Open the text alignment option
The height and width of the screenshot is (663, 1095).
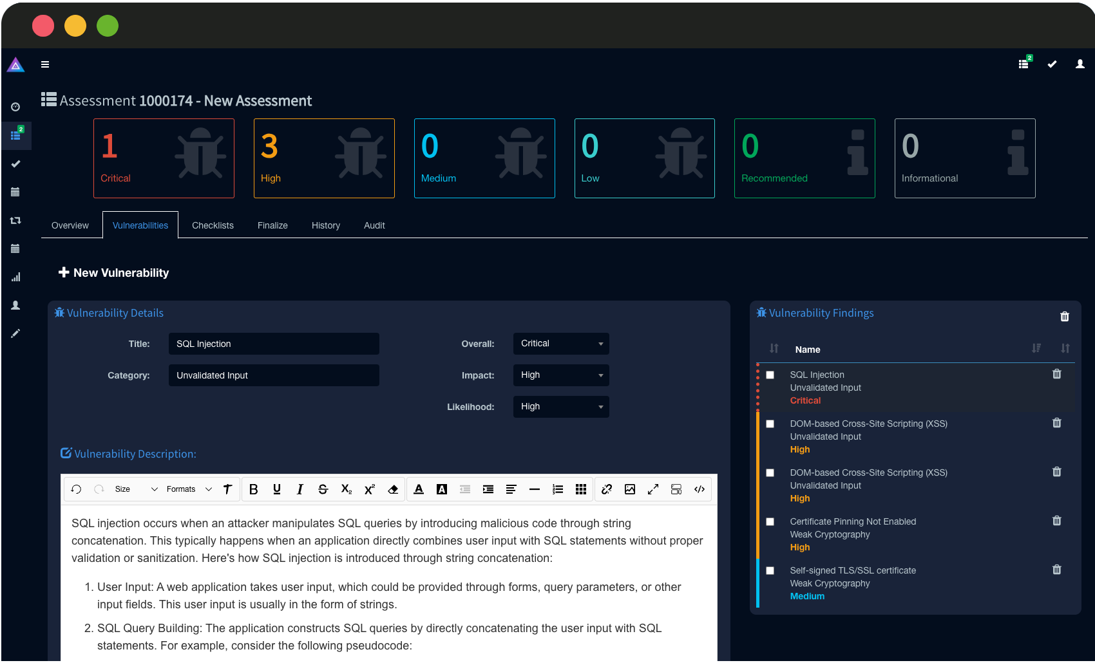(x=511, y=489)
